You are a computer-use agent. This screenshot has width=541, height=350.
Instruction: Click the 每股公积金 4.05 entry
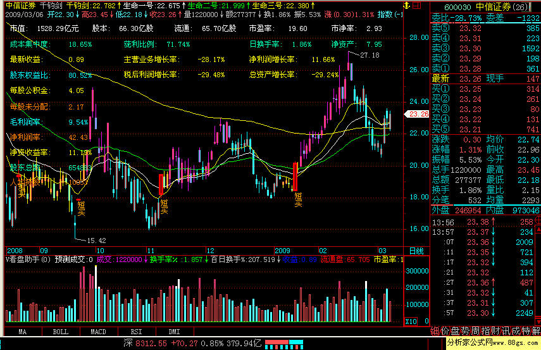pyautogui.click(x=47, y=91)
